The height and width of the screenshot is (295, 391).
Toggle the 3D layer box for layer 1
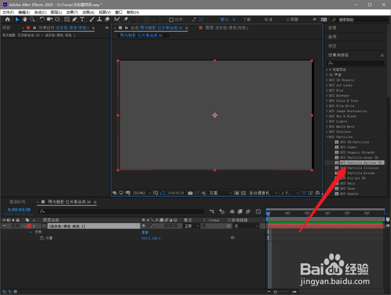pyautogui.click(x=175, y=226)
